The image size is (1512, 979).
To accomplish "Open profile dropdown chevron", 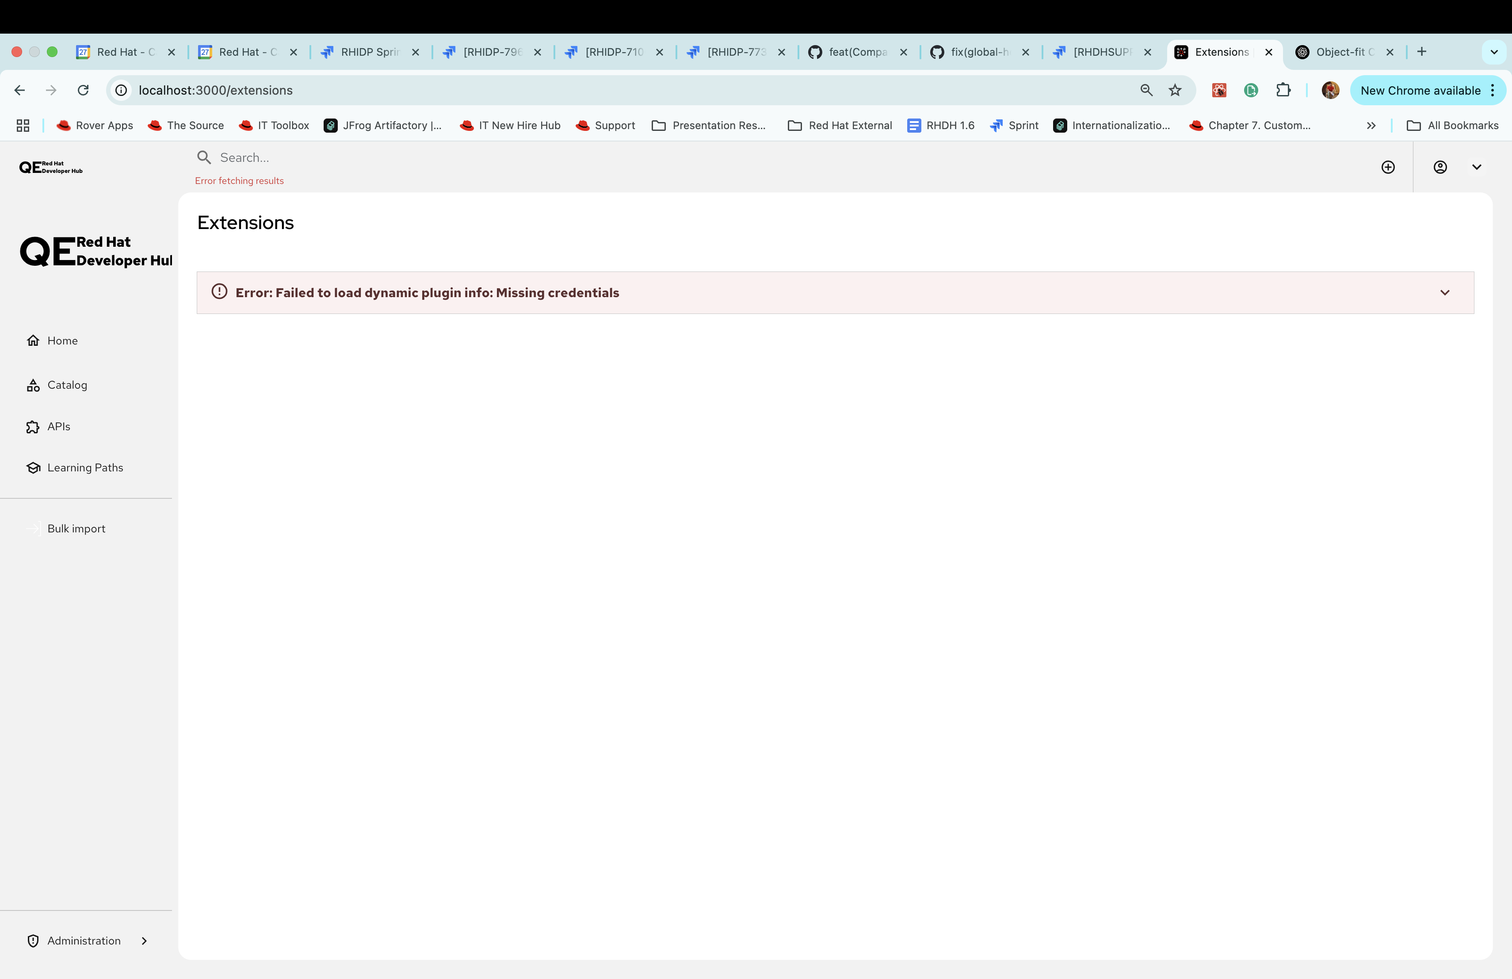I will tap(1477, 167).
